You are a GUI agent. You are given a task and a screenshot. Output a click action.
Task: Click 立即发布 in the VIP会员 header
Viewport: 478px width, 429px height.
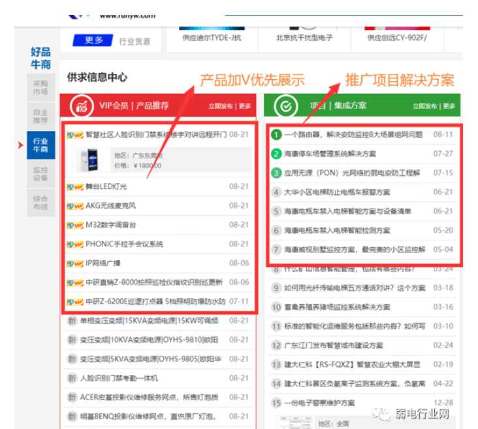point(220,106)
